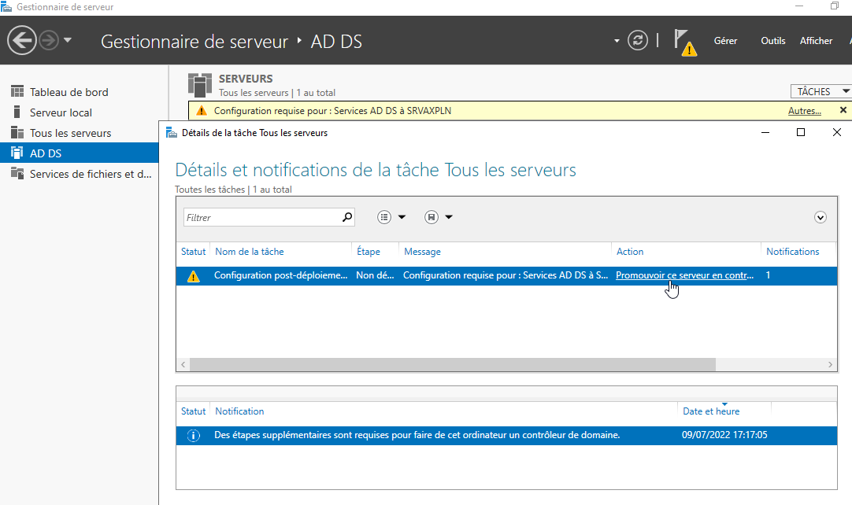Click the save query disk icon
Image resolution: width=852 pixels, height=505 pixels.
432,217
